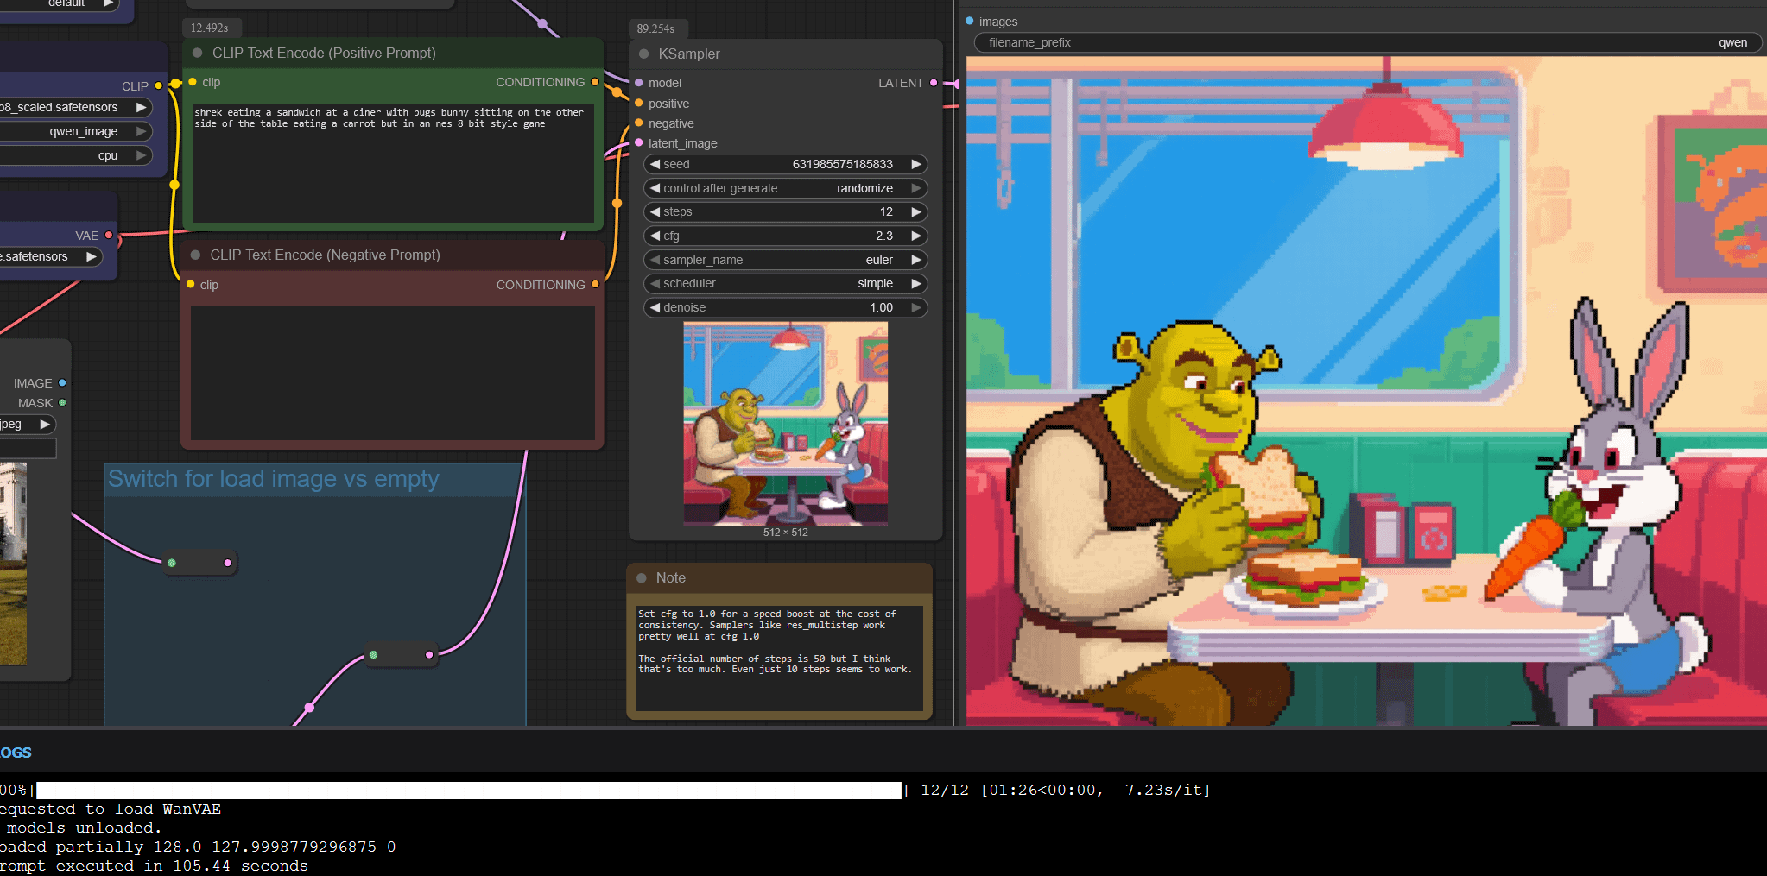The width and height of the screenshot is (1767, 876).
Task: Open the cpu device dropdown
Action: tap(76, 155)
